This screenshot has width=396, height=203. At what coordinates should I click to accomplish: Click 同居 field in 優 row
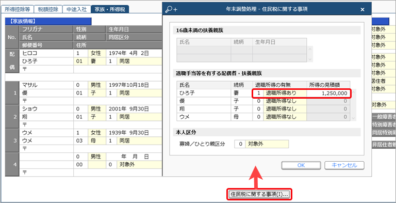(x=139, y=93)
